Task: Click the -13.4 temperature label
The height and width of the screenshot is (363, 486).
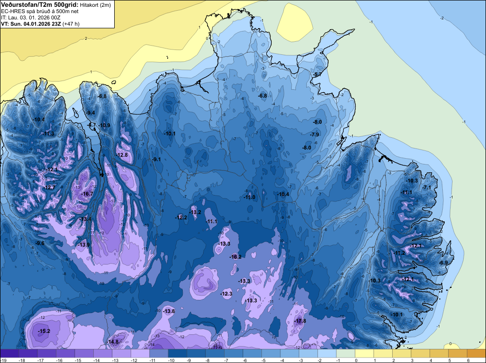Action: pos(85,219)
